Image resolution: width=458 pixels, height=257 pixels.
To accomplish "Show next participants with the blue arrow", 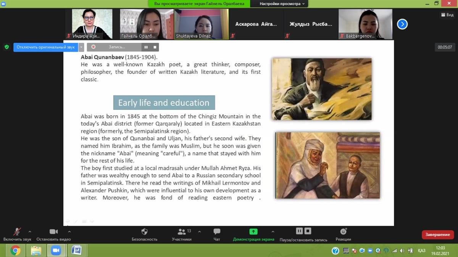I will (402, 24).
